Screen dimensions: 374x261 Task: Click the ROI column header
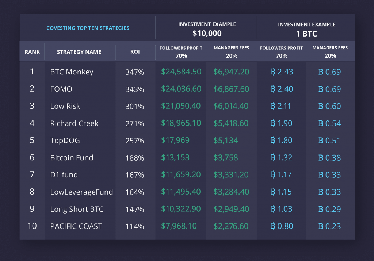coord(135,52)
